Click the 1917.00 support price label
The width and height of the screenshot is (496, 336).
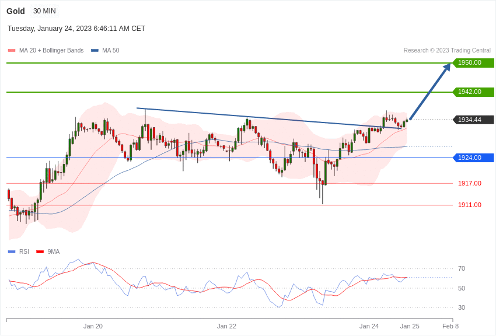coord(469,183)
